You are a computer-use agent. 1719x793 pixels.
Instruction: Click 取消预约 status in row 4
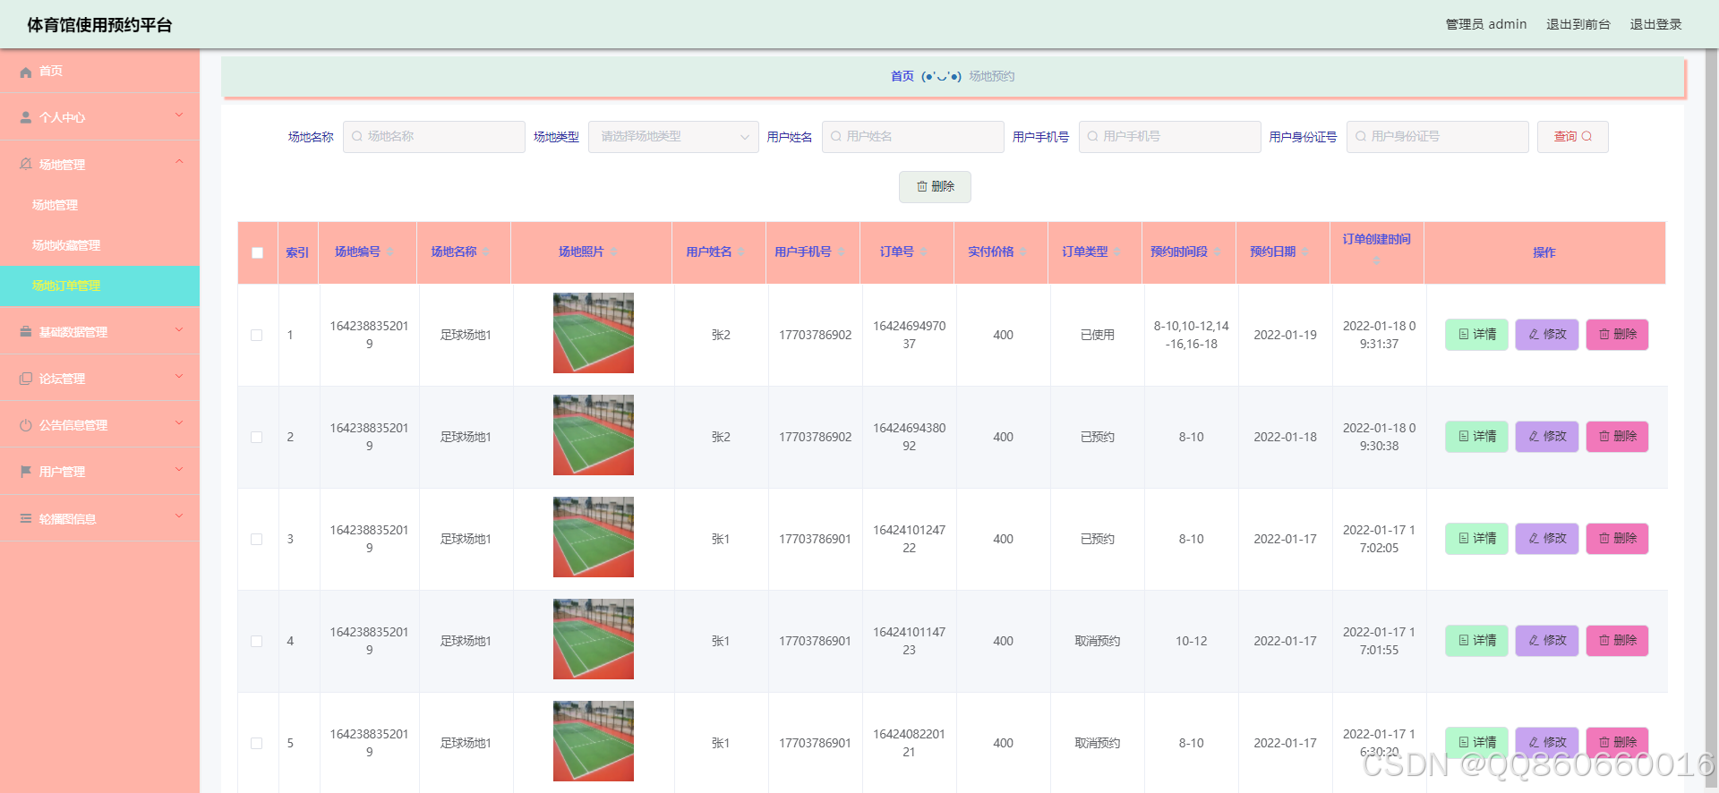tap(1097, 641)
